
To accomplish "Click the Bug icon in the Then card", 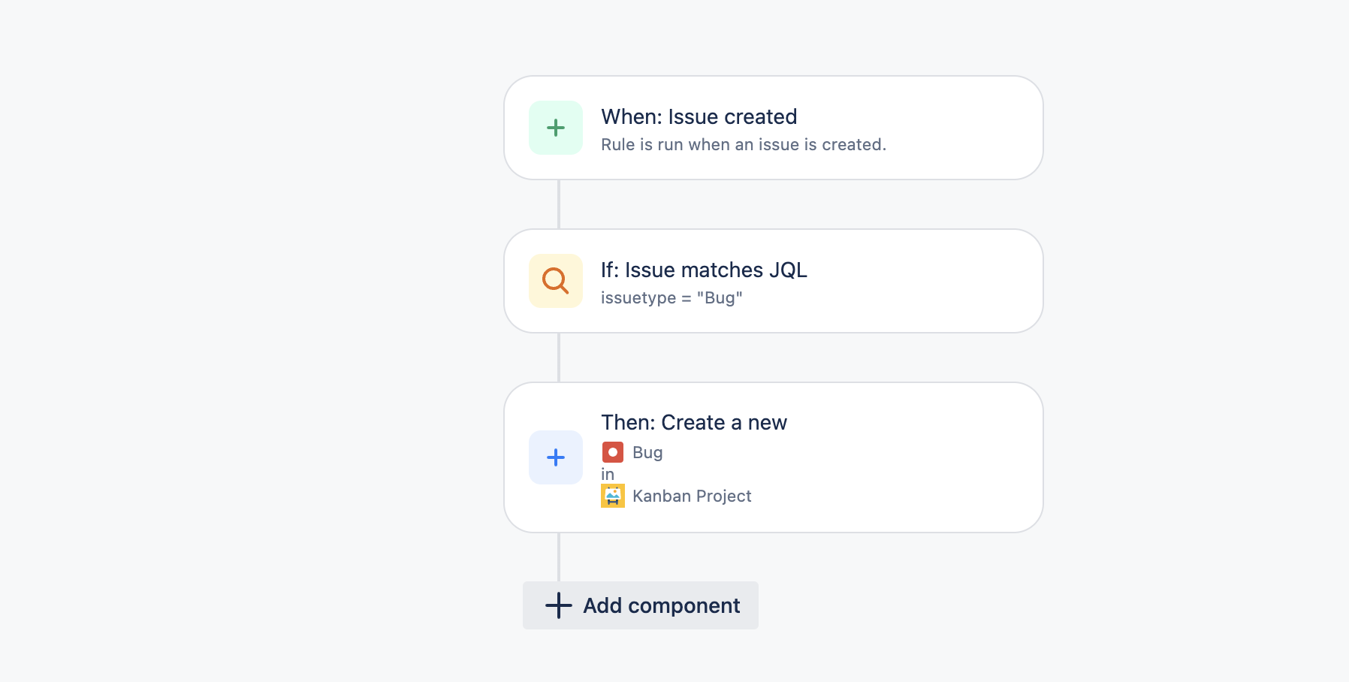I will click(613, 451).
